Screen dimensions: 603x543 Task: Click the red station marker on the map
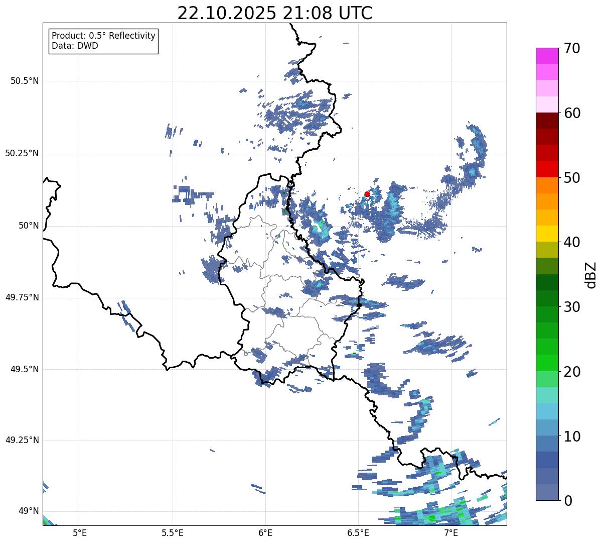point(367,194)
